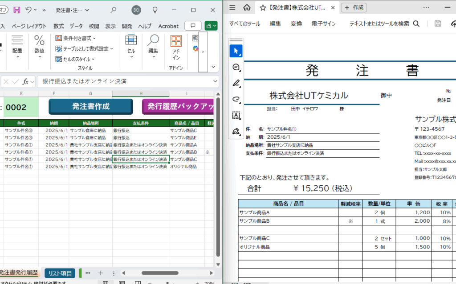Viewport: 456px width, 284px height.
Task: Select column G header
Action: point(90,93)
